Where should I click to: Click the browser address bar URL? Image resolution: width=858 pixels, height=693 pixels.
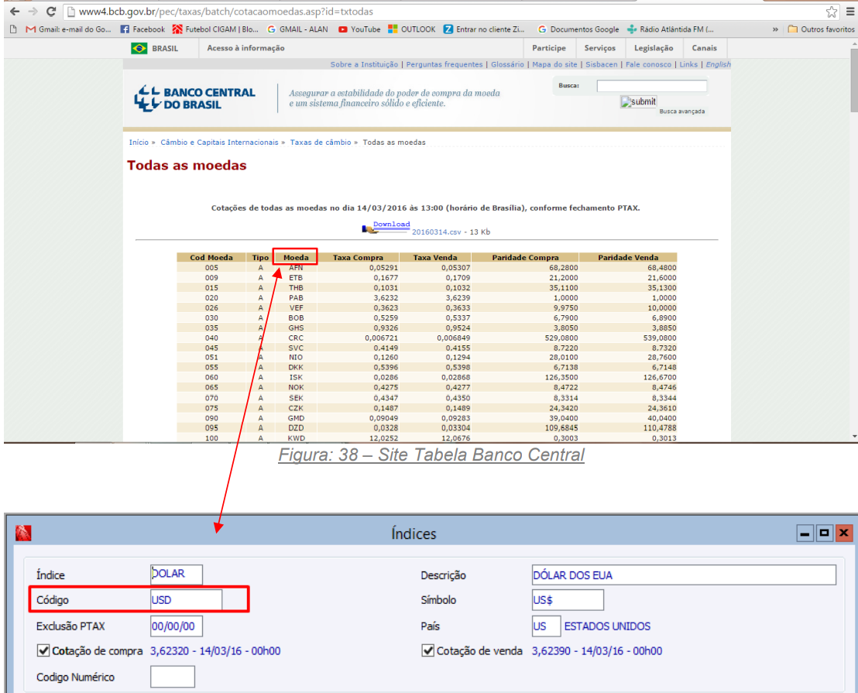coord(226,12)
